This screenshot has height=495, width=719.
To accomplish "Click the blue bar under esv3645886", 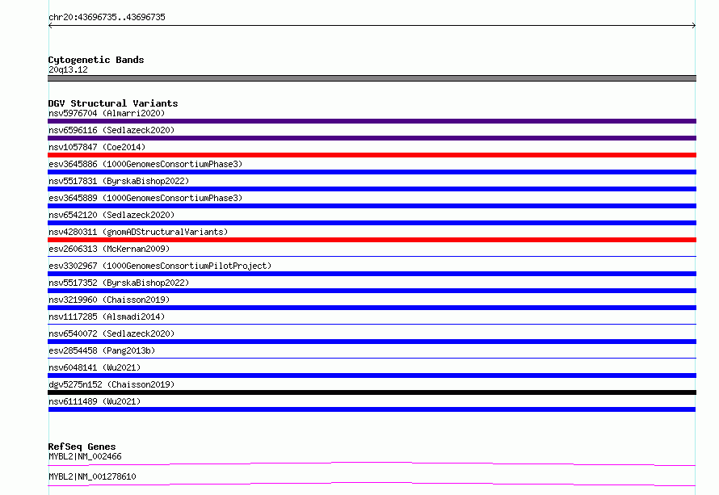I will click(x=372, y=172).
